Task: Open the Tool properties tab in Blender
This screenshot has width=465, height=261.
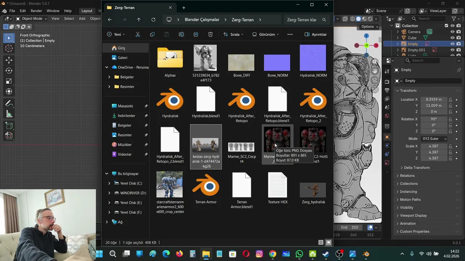Action: coord(387,71)
